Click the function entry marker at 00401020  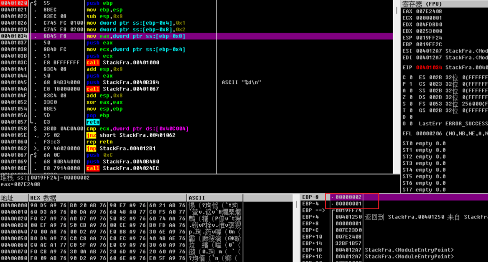(33, 3)
